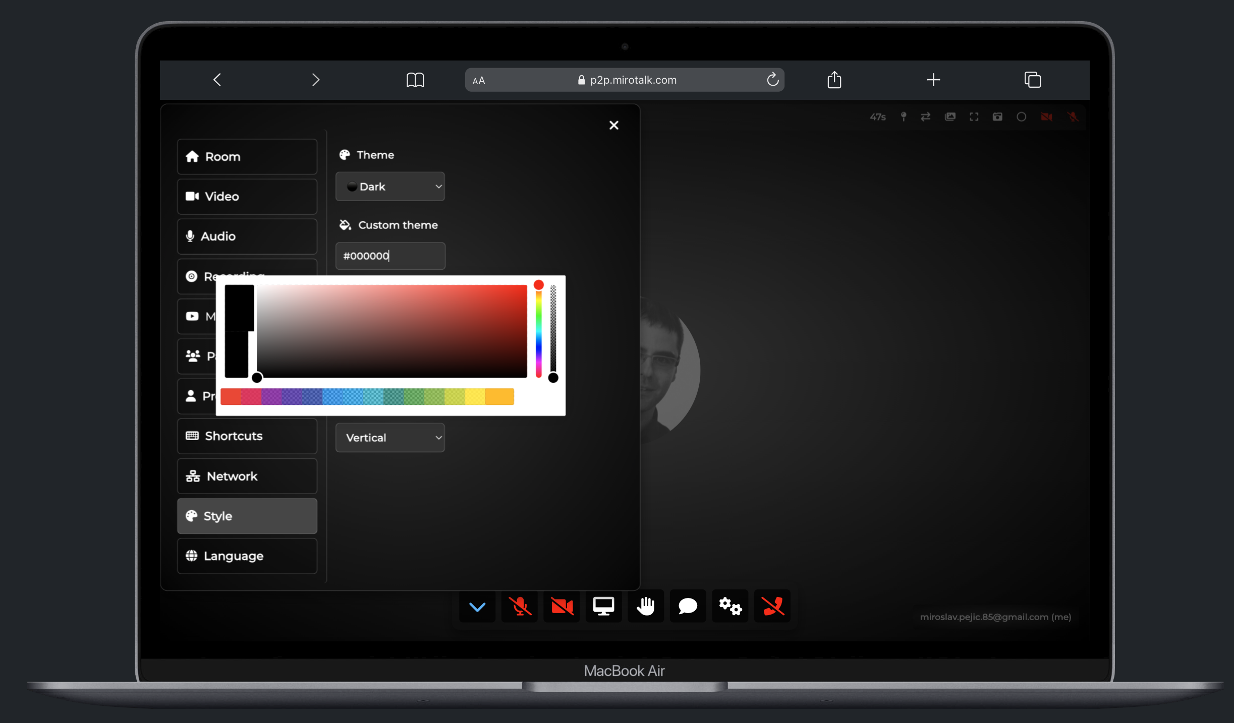Screen dimensions: 1234x723
Task: Open the Vertical layout dropdown
Action: pyautogui.click(x=390, y=438)
